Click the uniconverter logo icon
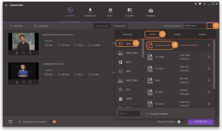222x131 pixels. 6,5
